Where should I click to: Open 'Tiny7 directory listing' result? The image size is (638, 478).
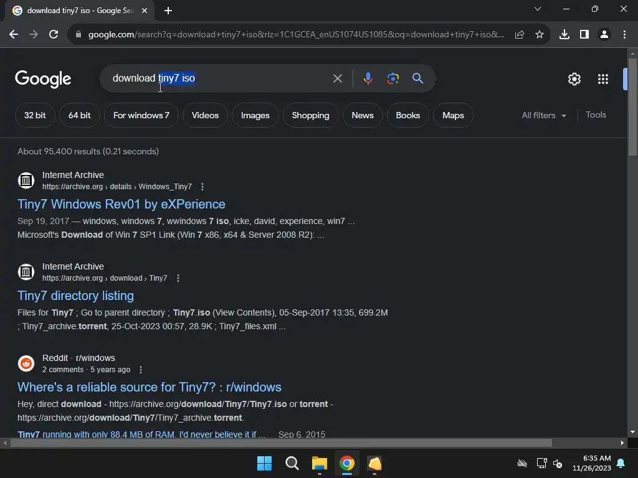point(75,296)
